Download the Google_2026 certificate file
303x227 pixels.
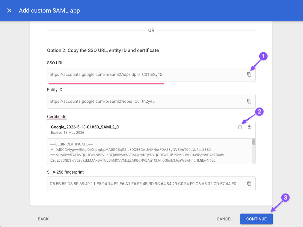click(249, 127)
